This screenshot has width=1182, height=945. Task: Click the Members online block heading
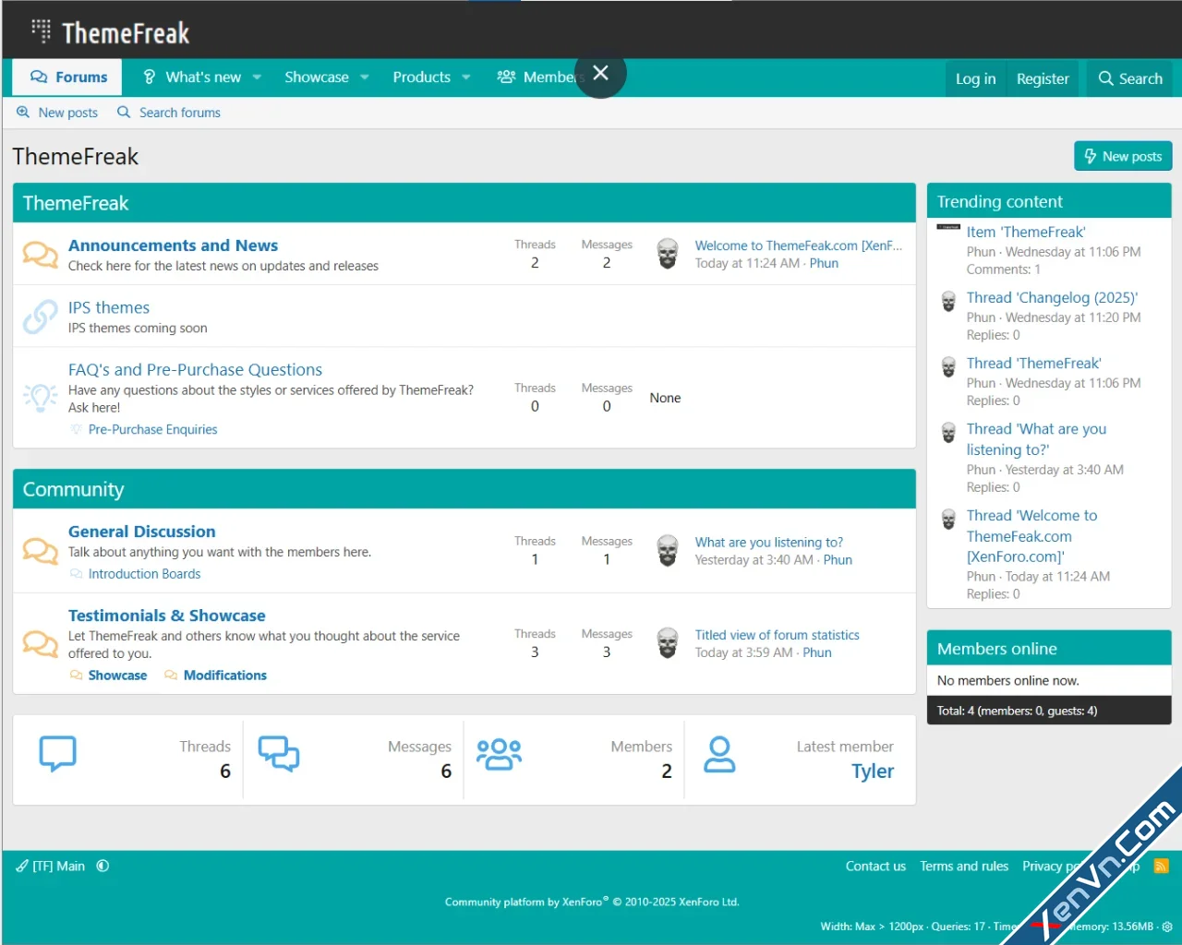point(997,649)
